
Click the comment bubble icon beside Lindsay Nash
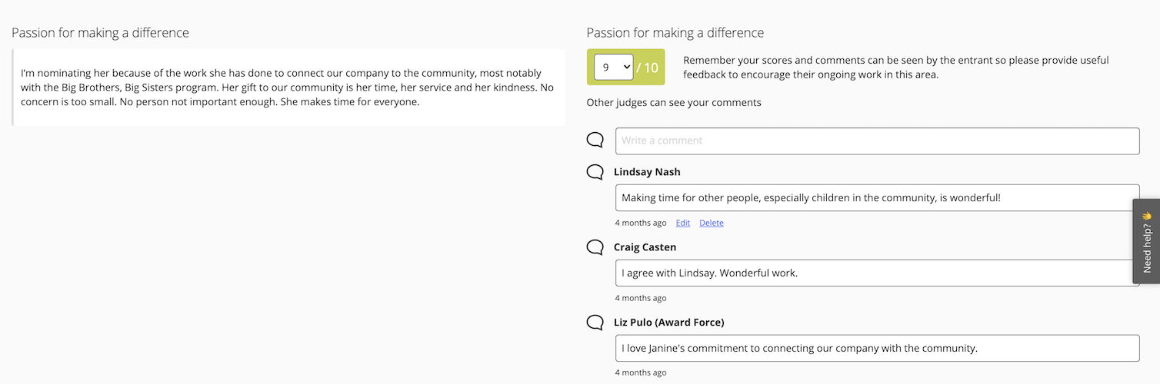(595, 172)
